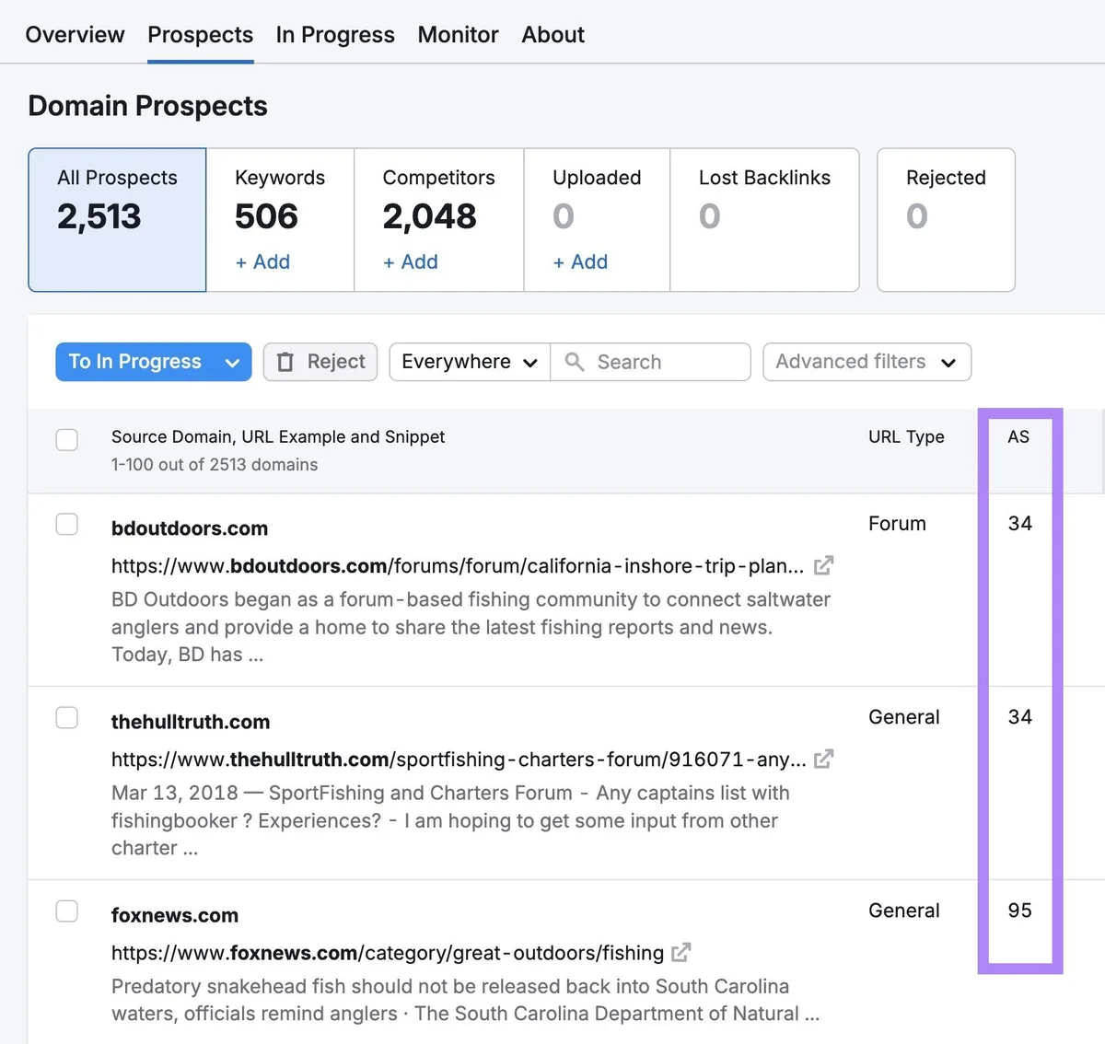This screenshot has width=1105, height=1044.
Task: Open the bdoutdoors.com forum URL link
Action: 458,565
